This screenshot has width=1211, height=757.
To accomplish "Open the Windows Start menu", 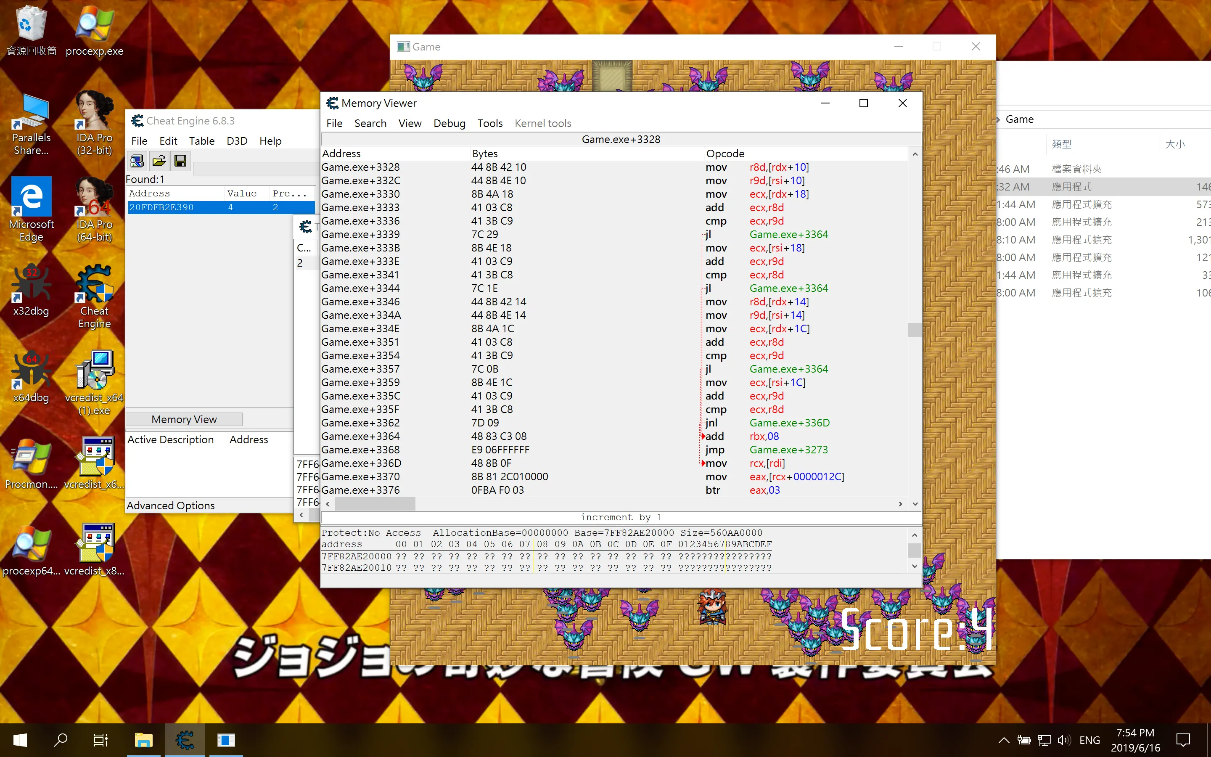I will pos(20,740).
